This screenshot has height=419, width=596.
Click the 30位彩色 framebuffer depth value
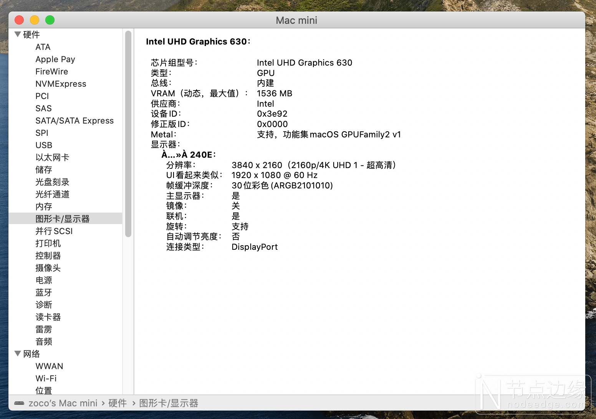coord(282,186)
